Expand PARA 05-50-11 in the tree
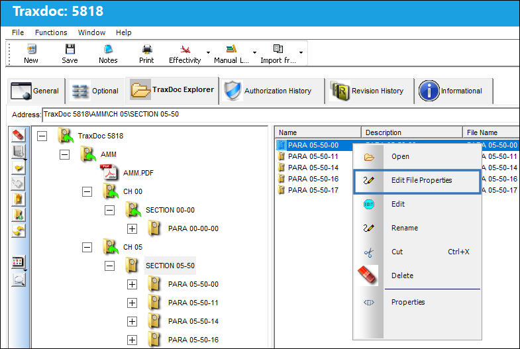This screenshot has width=520, height=349. pos(132,303)
